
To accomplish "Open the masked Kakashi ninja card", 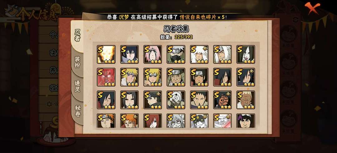I will (x=176, y=54).
